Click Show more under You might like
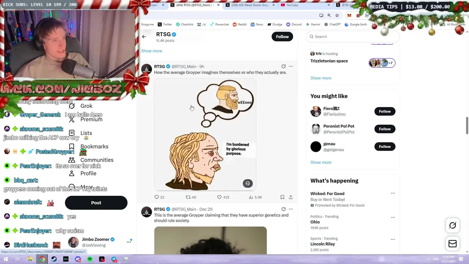The height and width of the screenshot is (264, 469). tap(321, 162)
